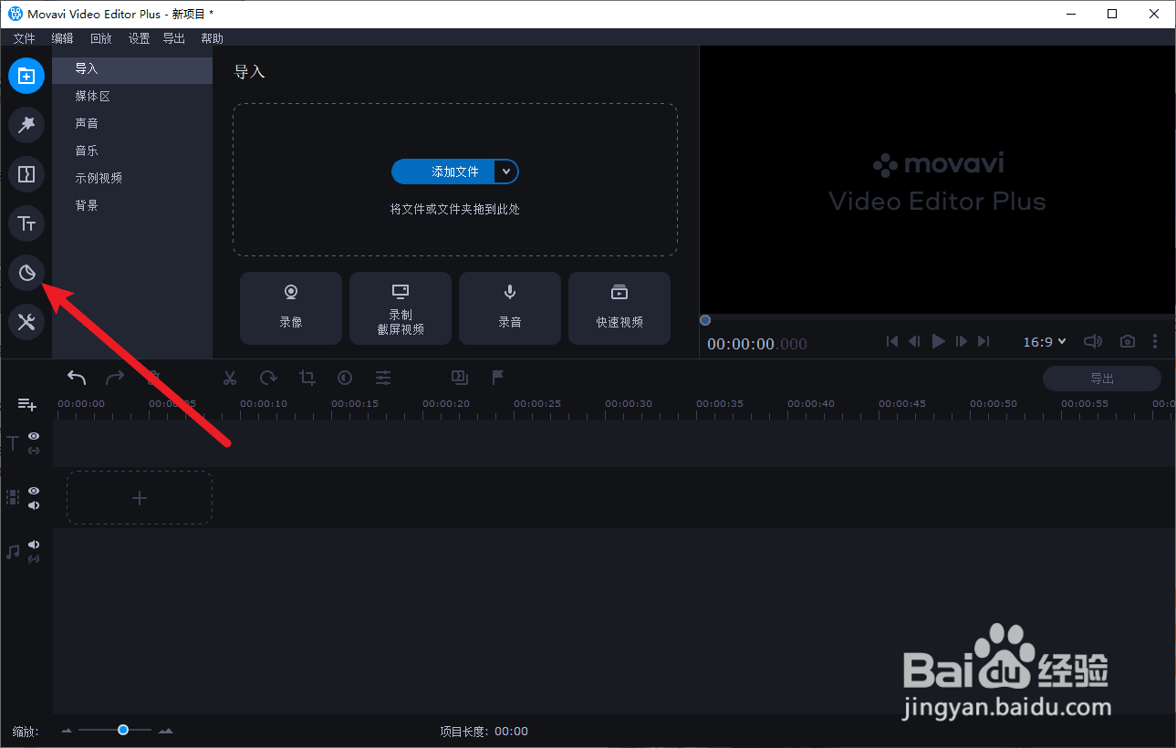Open the 导出 menu in menu bar

173,38
